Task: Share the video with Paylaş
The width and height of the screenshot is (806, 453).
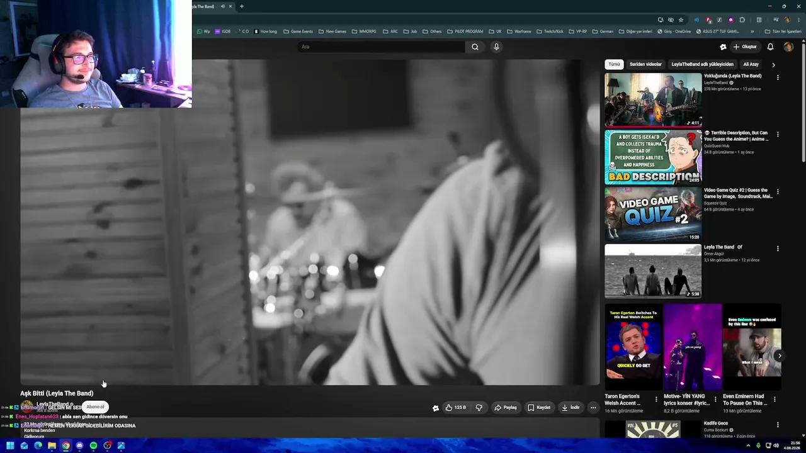Action: [506, 408]
